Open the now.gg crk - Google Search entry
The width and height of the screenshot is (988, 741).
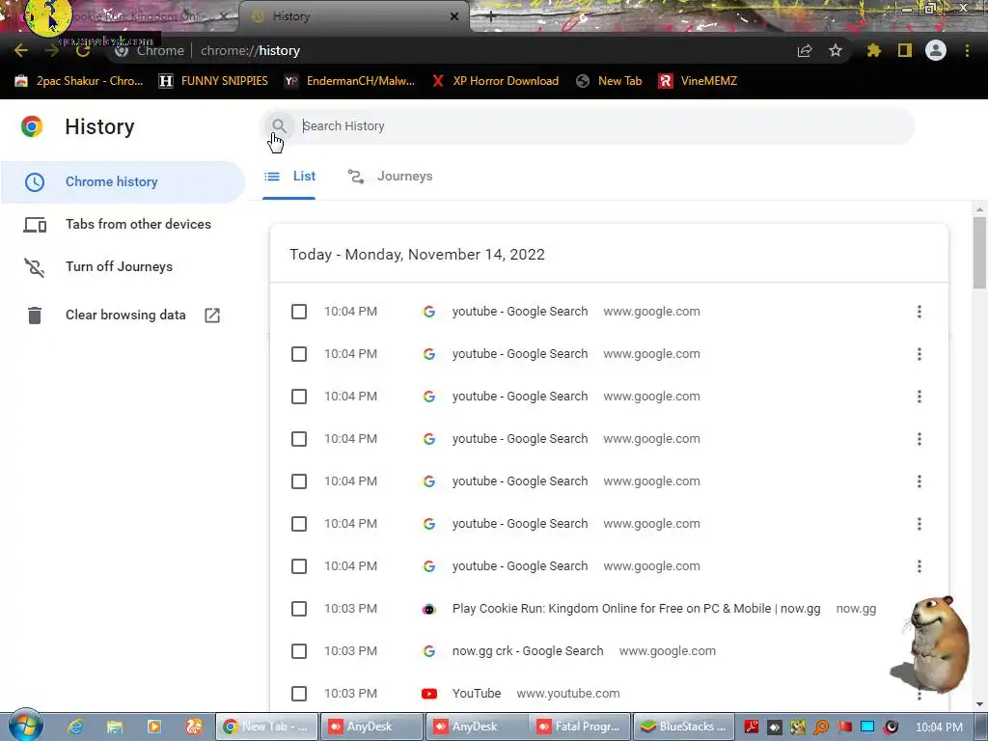(x=528, y=651)
